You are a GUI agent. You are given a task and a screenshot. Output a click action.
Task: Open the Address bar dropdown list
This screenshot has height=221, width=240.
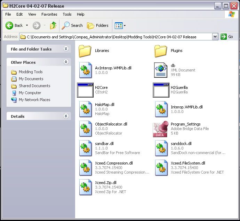(215, 37)
